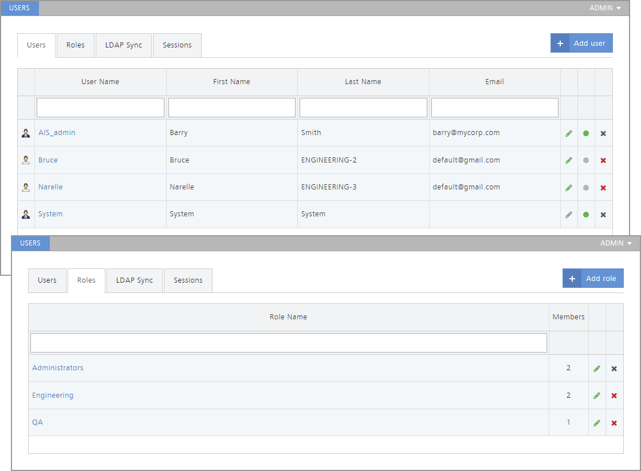Focus the Email filter input box

pos(494,108)
